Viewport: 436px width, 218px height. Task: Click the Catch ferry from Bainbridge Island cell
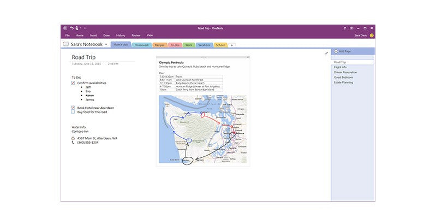point(199,90)
